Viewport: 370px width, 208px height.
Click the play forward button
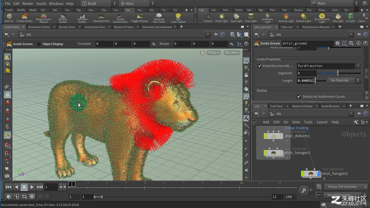point(32,187)
